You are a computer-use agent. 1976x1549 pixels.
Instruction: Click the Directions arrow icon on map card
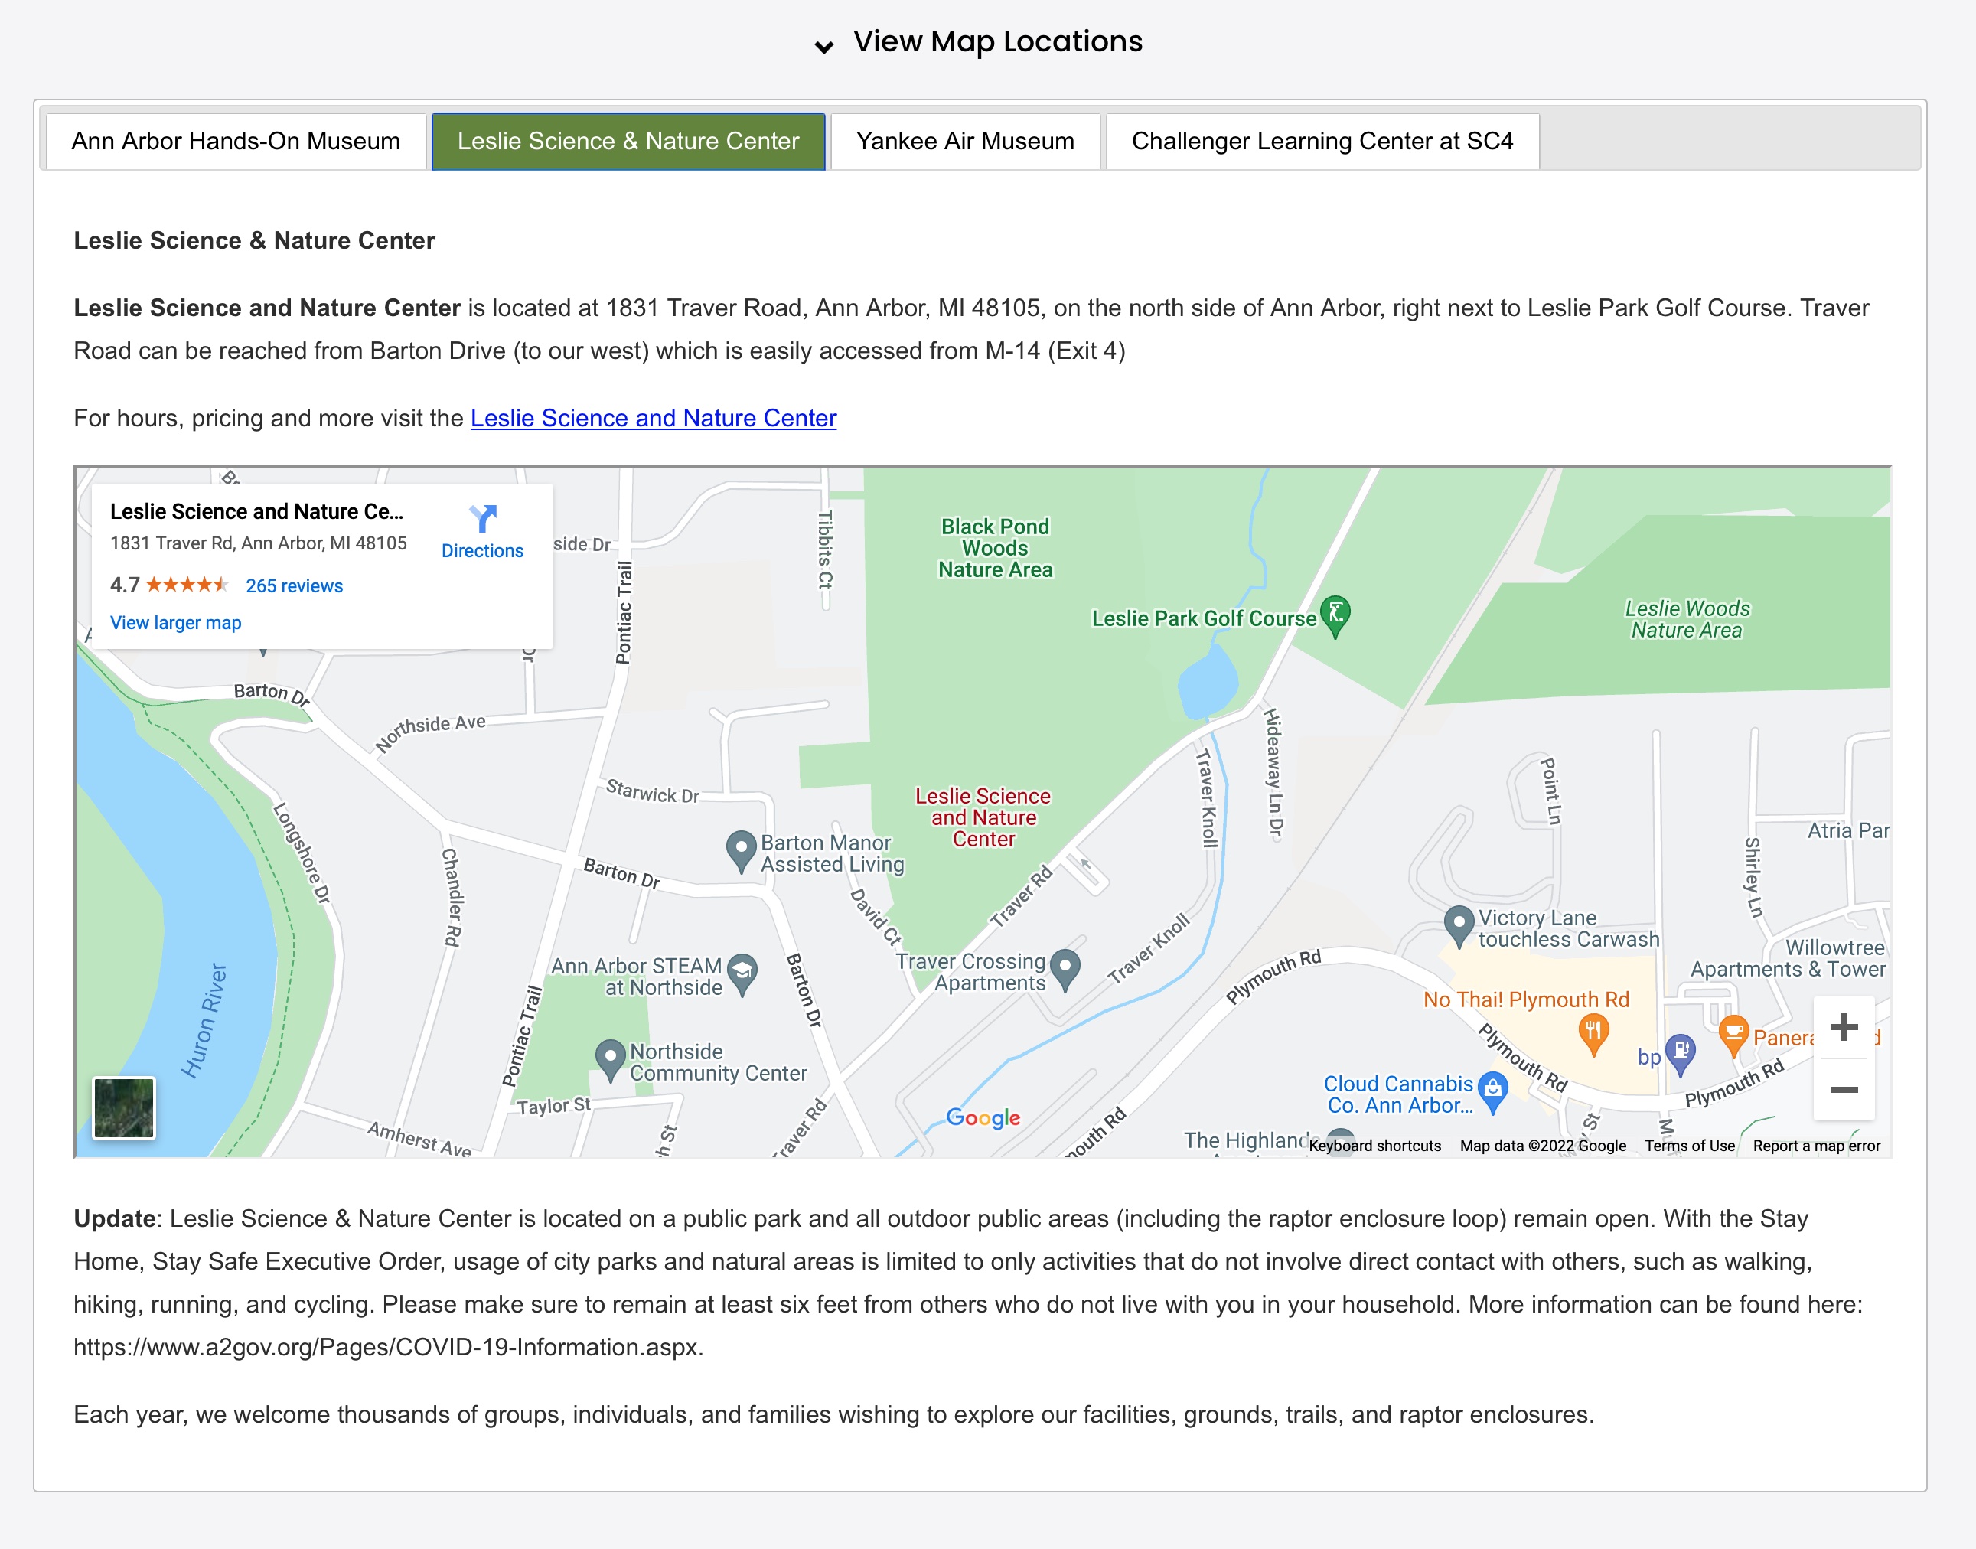(482, 519)
